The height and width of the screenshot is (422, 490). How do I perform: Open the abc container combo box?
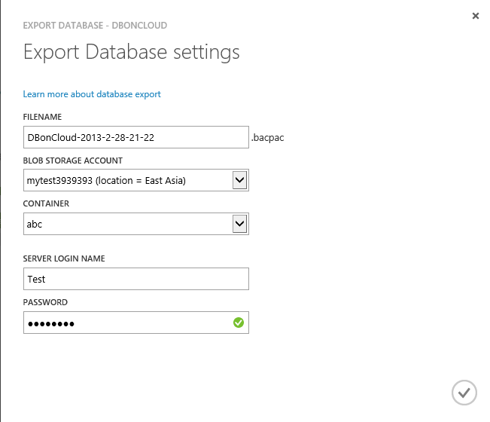click(128, 224)
